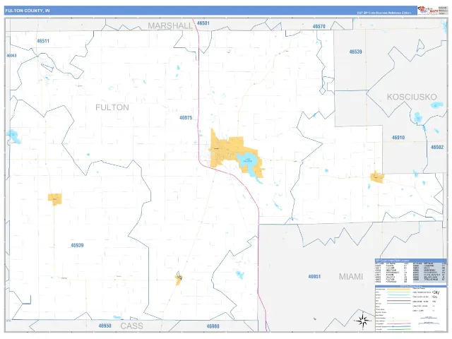This screenshot has width=452, height=339.
Task: Click ZIP code label 46939
Action: 77,245
